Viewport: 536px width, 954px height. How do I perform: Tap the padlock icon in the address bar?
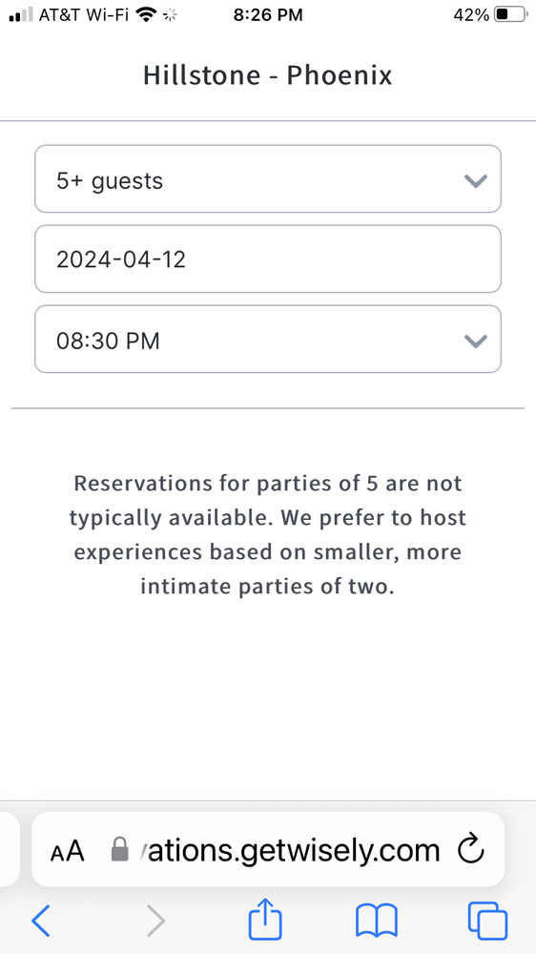[120, 850]
